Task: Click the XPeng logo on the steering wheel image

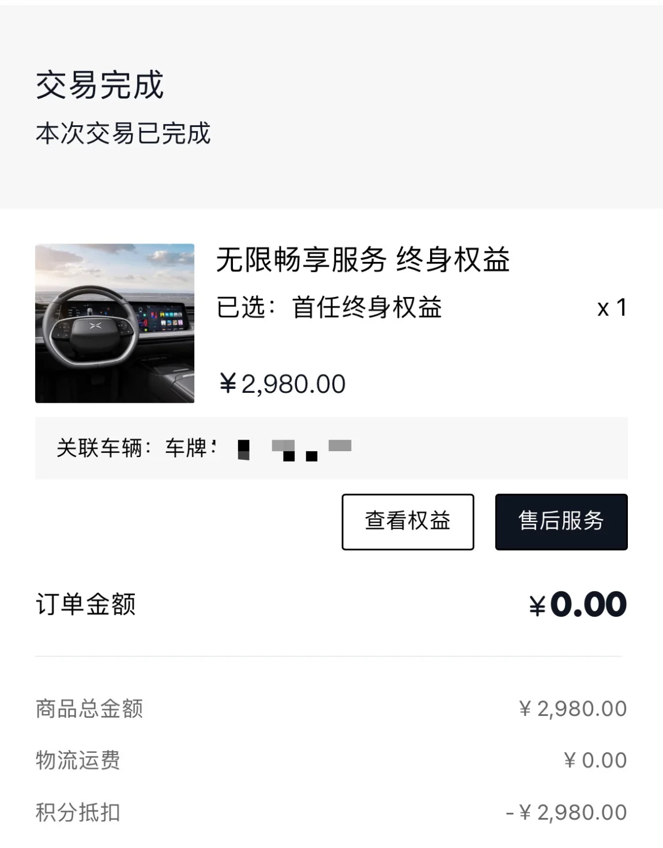Action: (95, 326)
